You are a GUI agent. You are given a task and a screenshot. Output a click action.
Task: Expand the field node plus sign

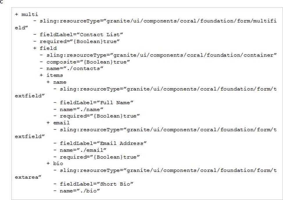pyautogui.click(x=35, y=48)
